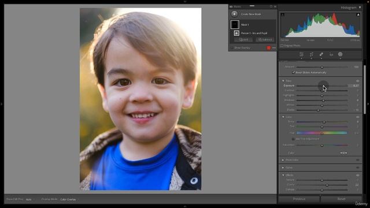The width and height of the screenshot is (370, 208).
Task: Click the Dehaze slider handle
Action: tap(322, 190)
